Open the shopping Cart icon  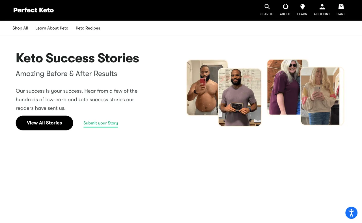point(341,7)
